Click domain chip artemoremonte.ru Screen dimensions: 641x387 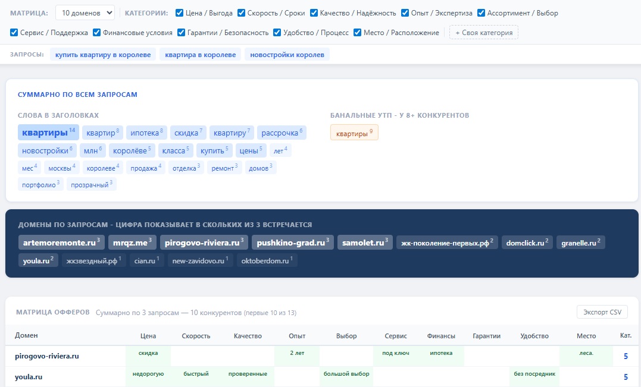click(61, 242)
